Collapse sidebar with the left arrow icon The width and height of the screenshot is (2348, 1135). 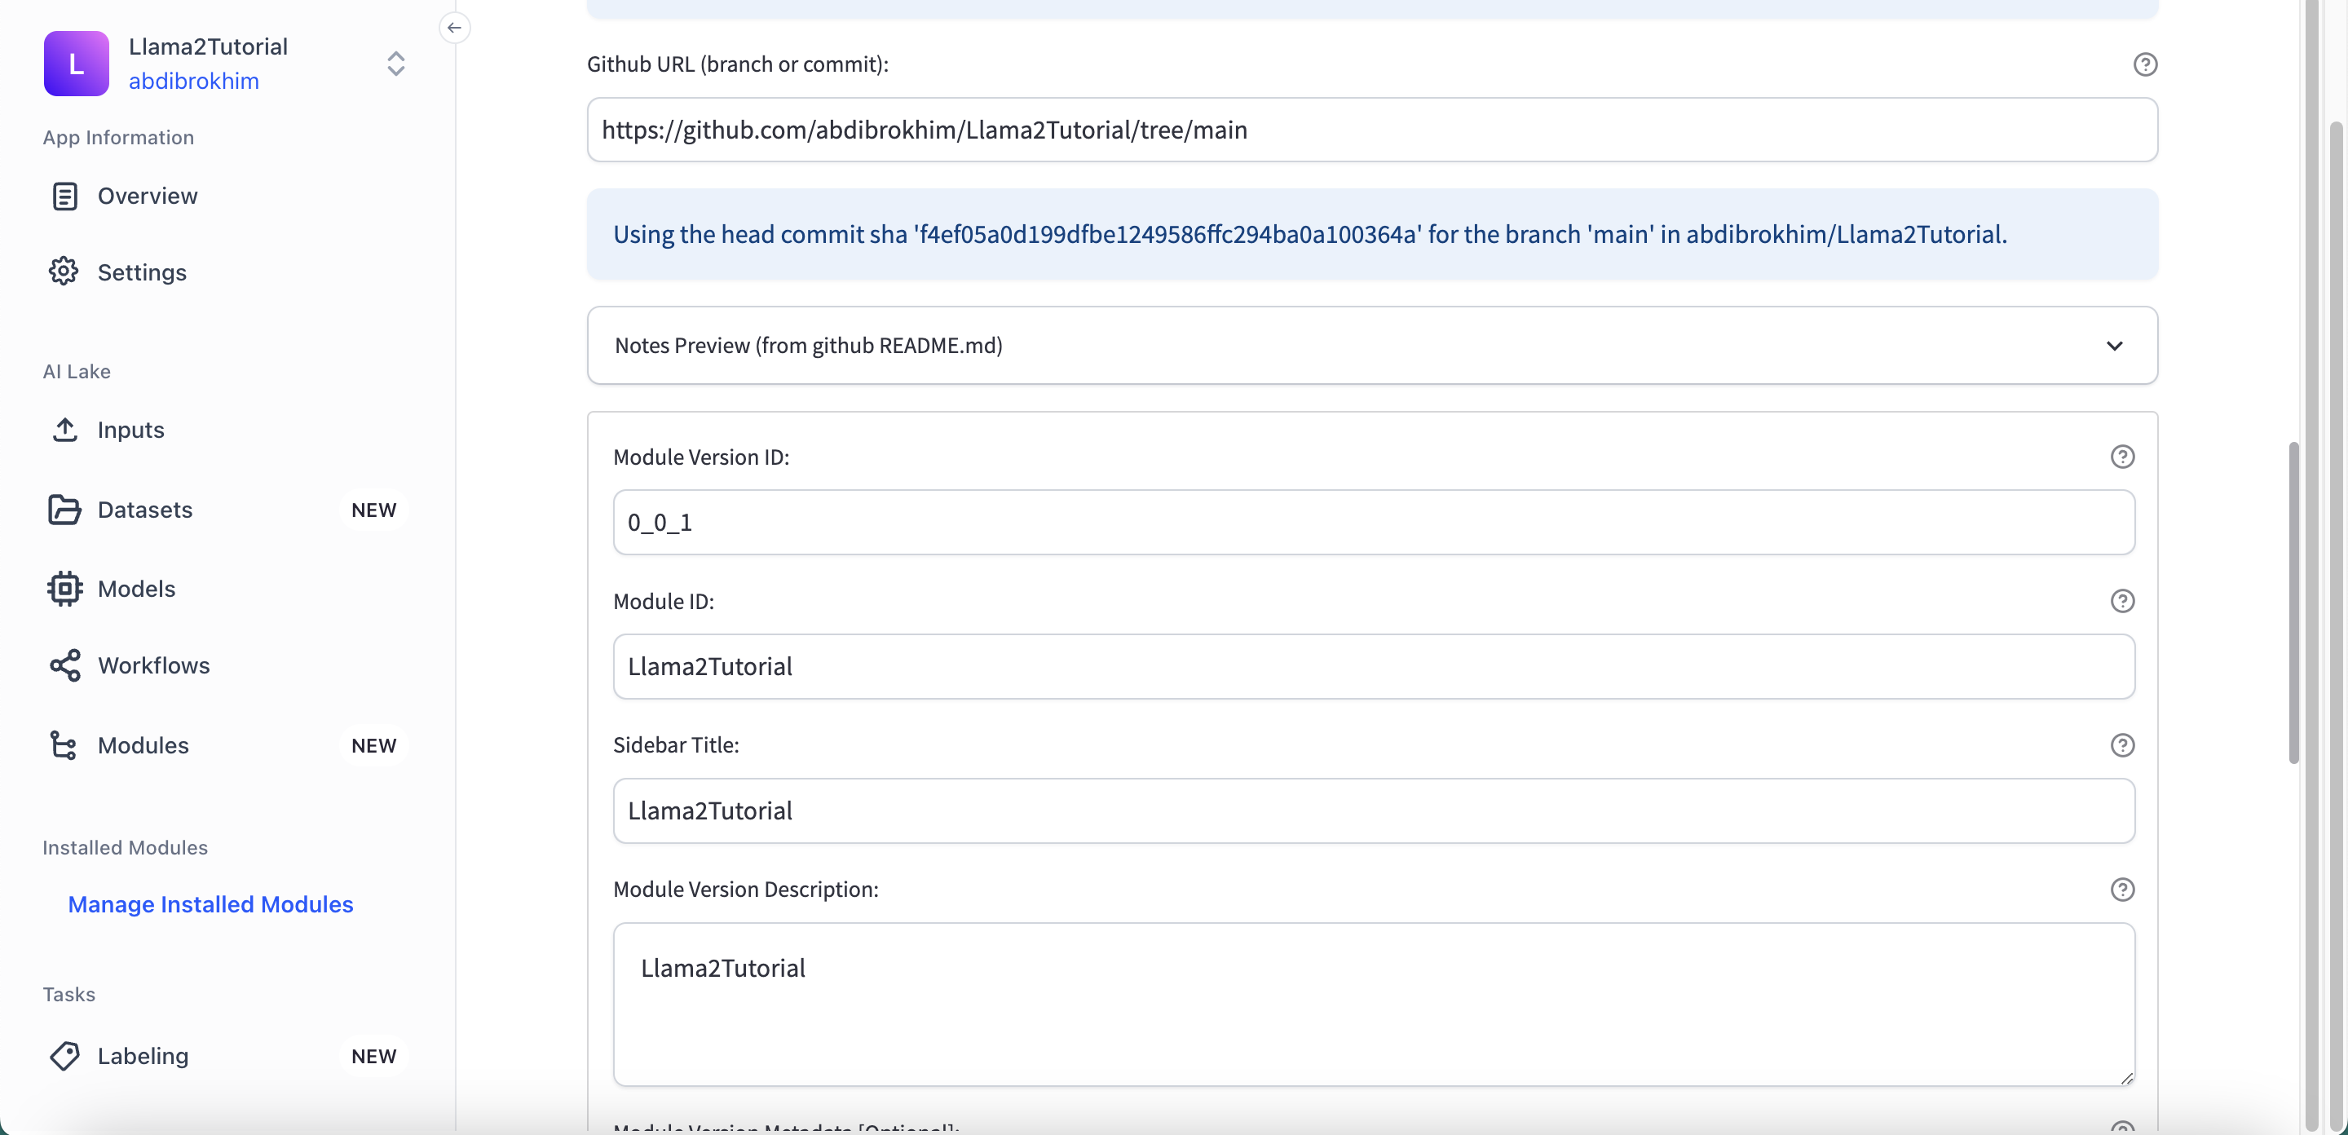[454, 28]
